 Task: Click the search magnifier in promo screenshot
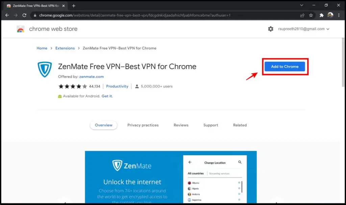(240, 162)
